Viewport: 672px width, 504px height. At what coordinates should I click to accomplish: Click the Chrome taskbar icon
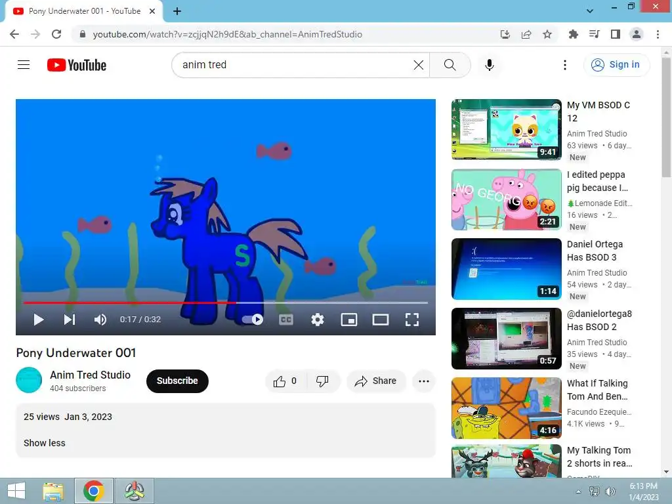click(x=94, y=491)
